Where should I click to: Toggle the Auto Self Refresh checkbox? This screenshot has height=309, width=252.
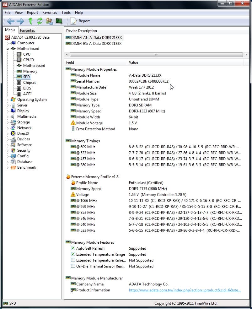coord(73,248)
